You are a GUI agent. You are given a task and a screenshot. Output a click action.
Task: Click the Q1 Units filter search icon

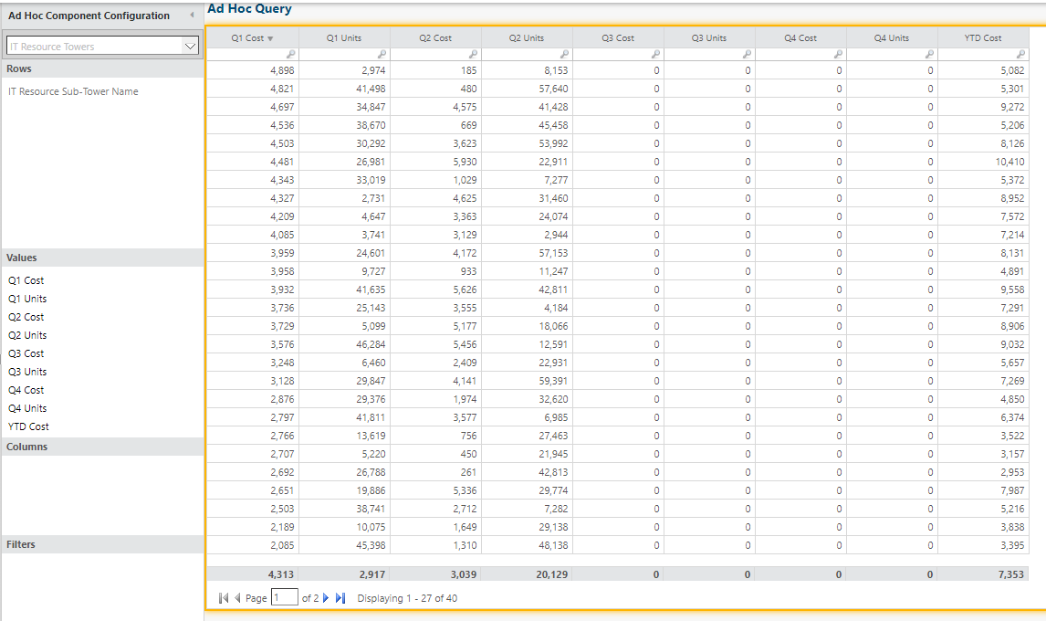[382, 54]
